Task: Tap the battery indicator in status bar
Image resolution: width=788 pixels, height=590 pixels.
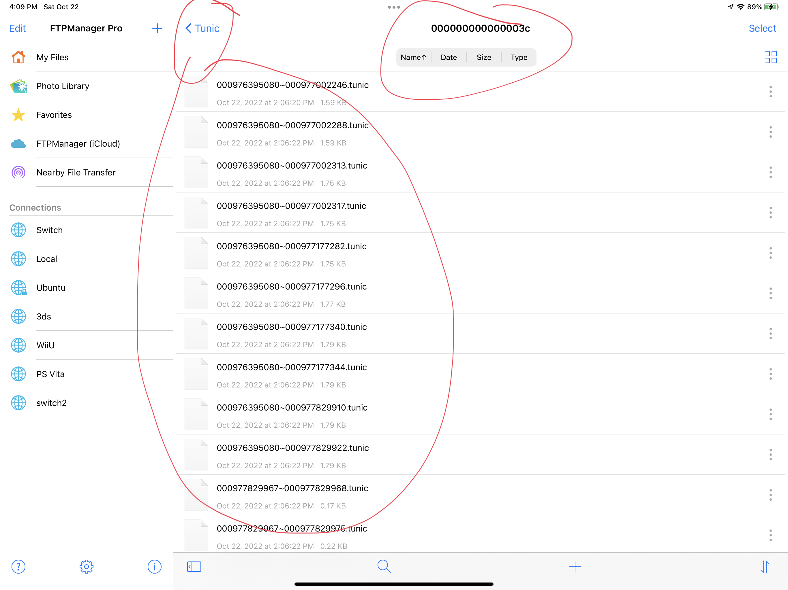Action: pyautogui.click(x=771, y=7)
